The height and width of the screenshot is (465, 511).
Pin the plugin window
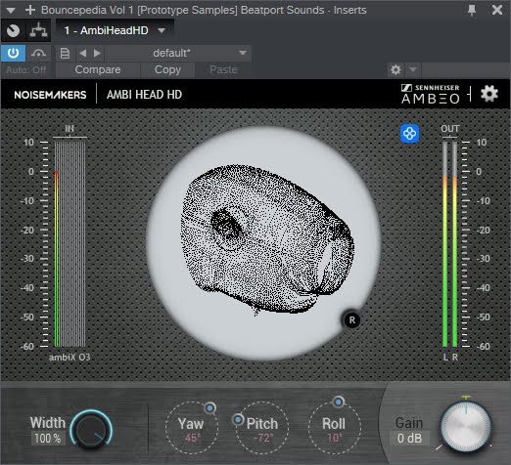(472, 10)
